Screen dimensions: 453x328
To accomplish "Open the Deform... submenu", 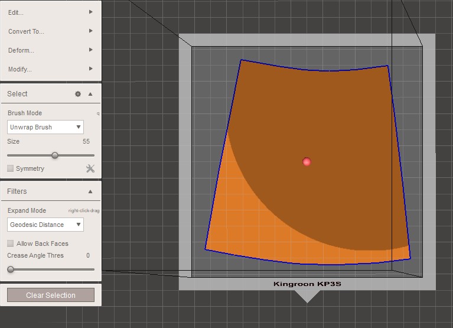I will pos(51,50).
